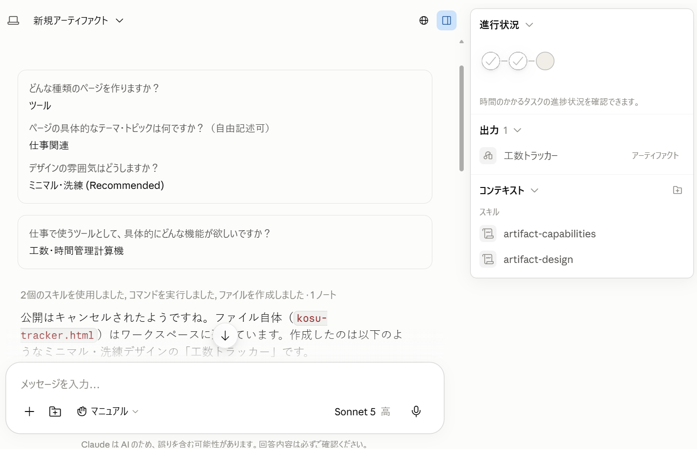
Task: Focus the メッセージを入力 text field
Action: (x=225, y=384)
